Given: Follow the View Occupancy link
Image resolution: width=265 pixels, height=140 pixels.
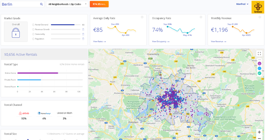Looking at the screenshot, I should click(x=161, y=41).
